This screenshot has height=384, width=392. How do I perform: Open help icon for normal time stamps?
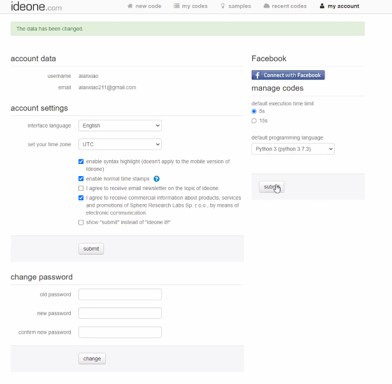157,179
